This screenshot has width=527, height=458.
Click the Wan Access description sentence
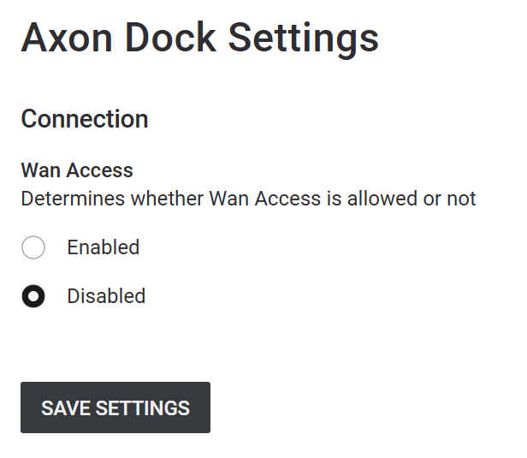pyautogui.click(x=248, y=199)
